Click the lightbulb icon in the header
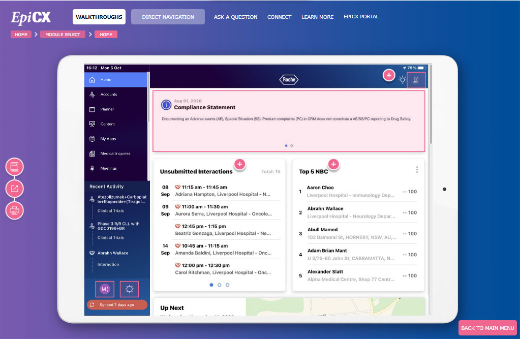520x339 pixels. pos(402,80)
